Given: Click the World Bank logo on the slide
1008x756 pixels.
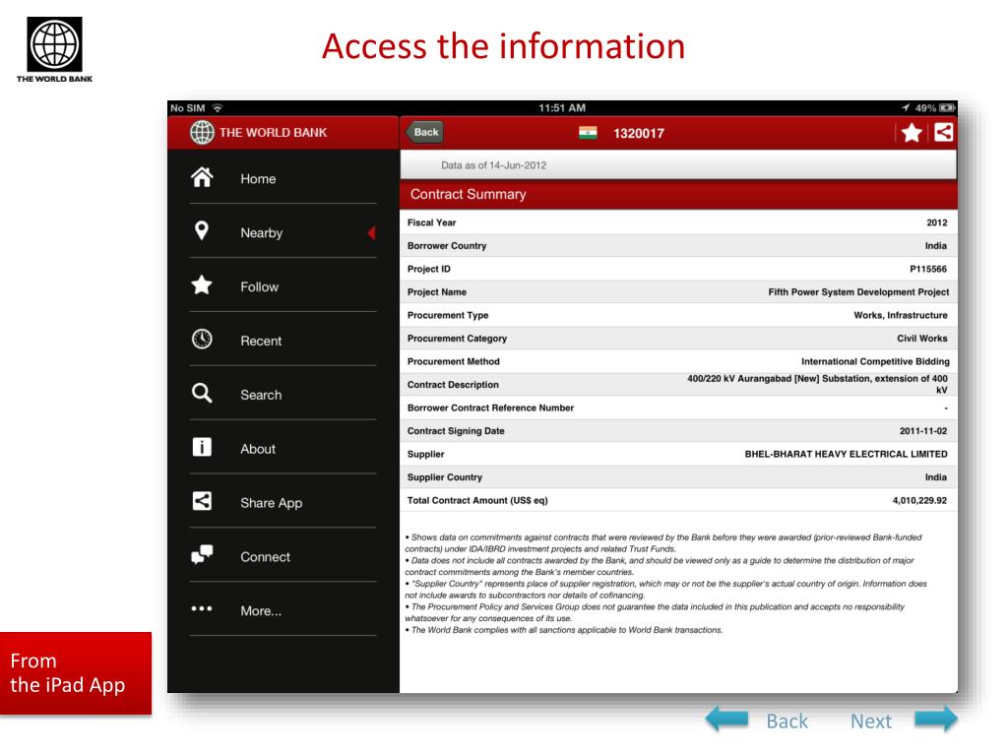Looking at the screenshot, I should (x=55, y=49).
